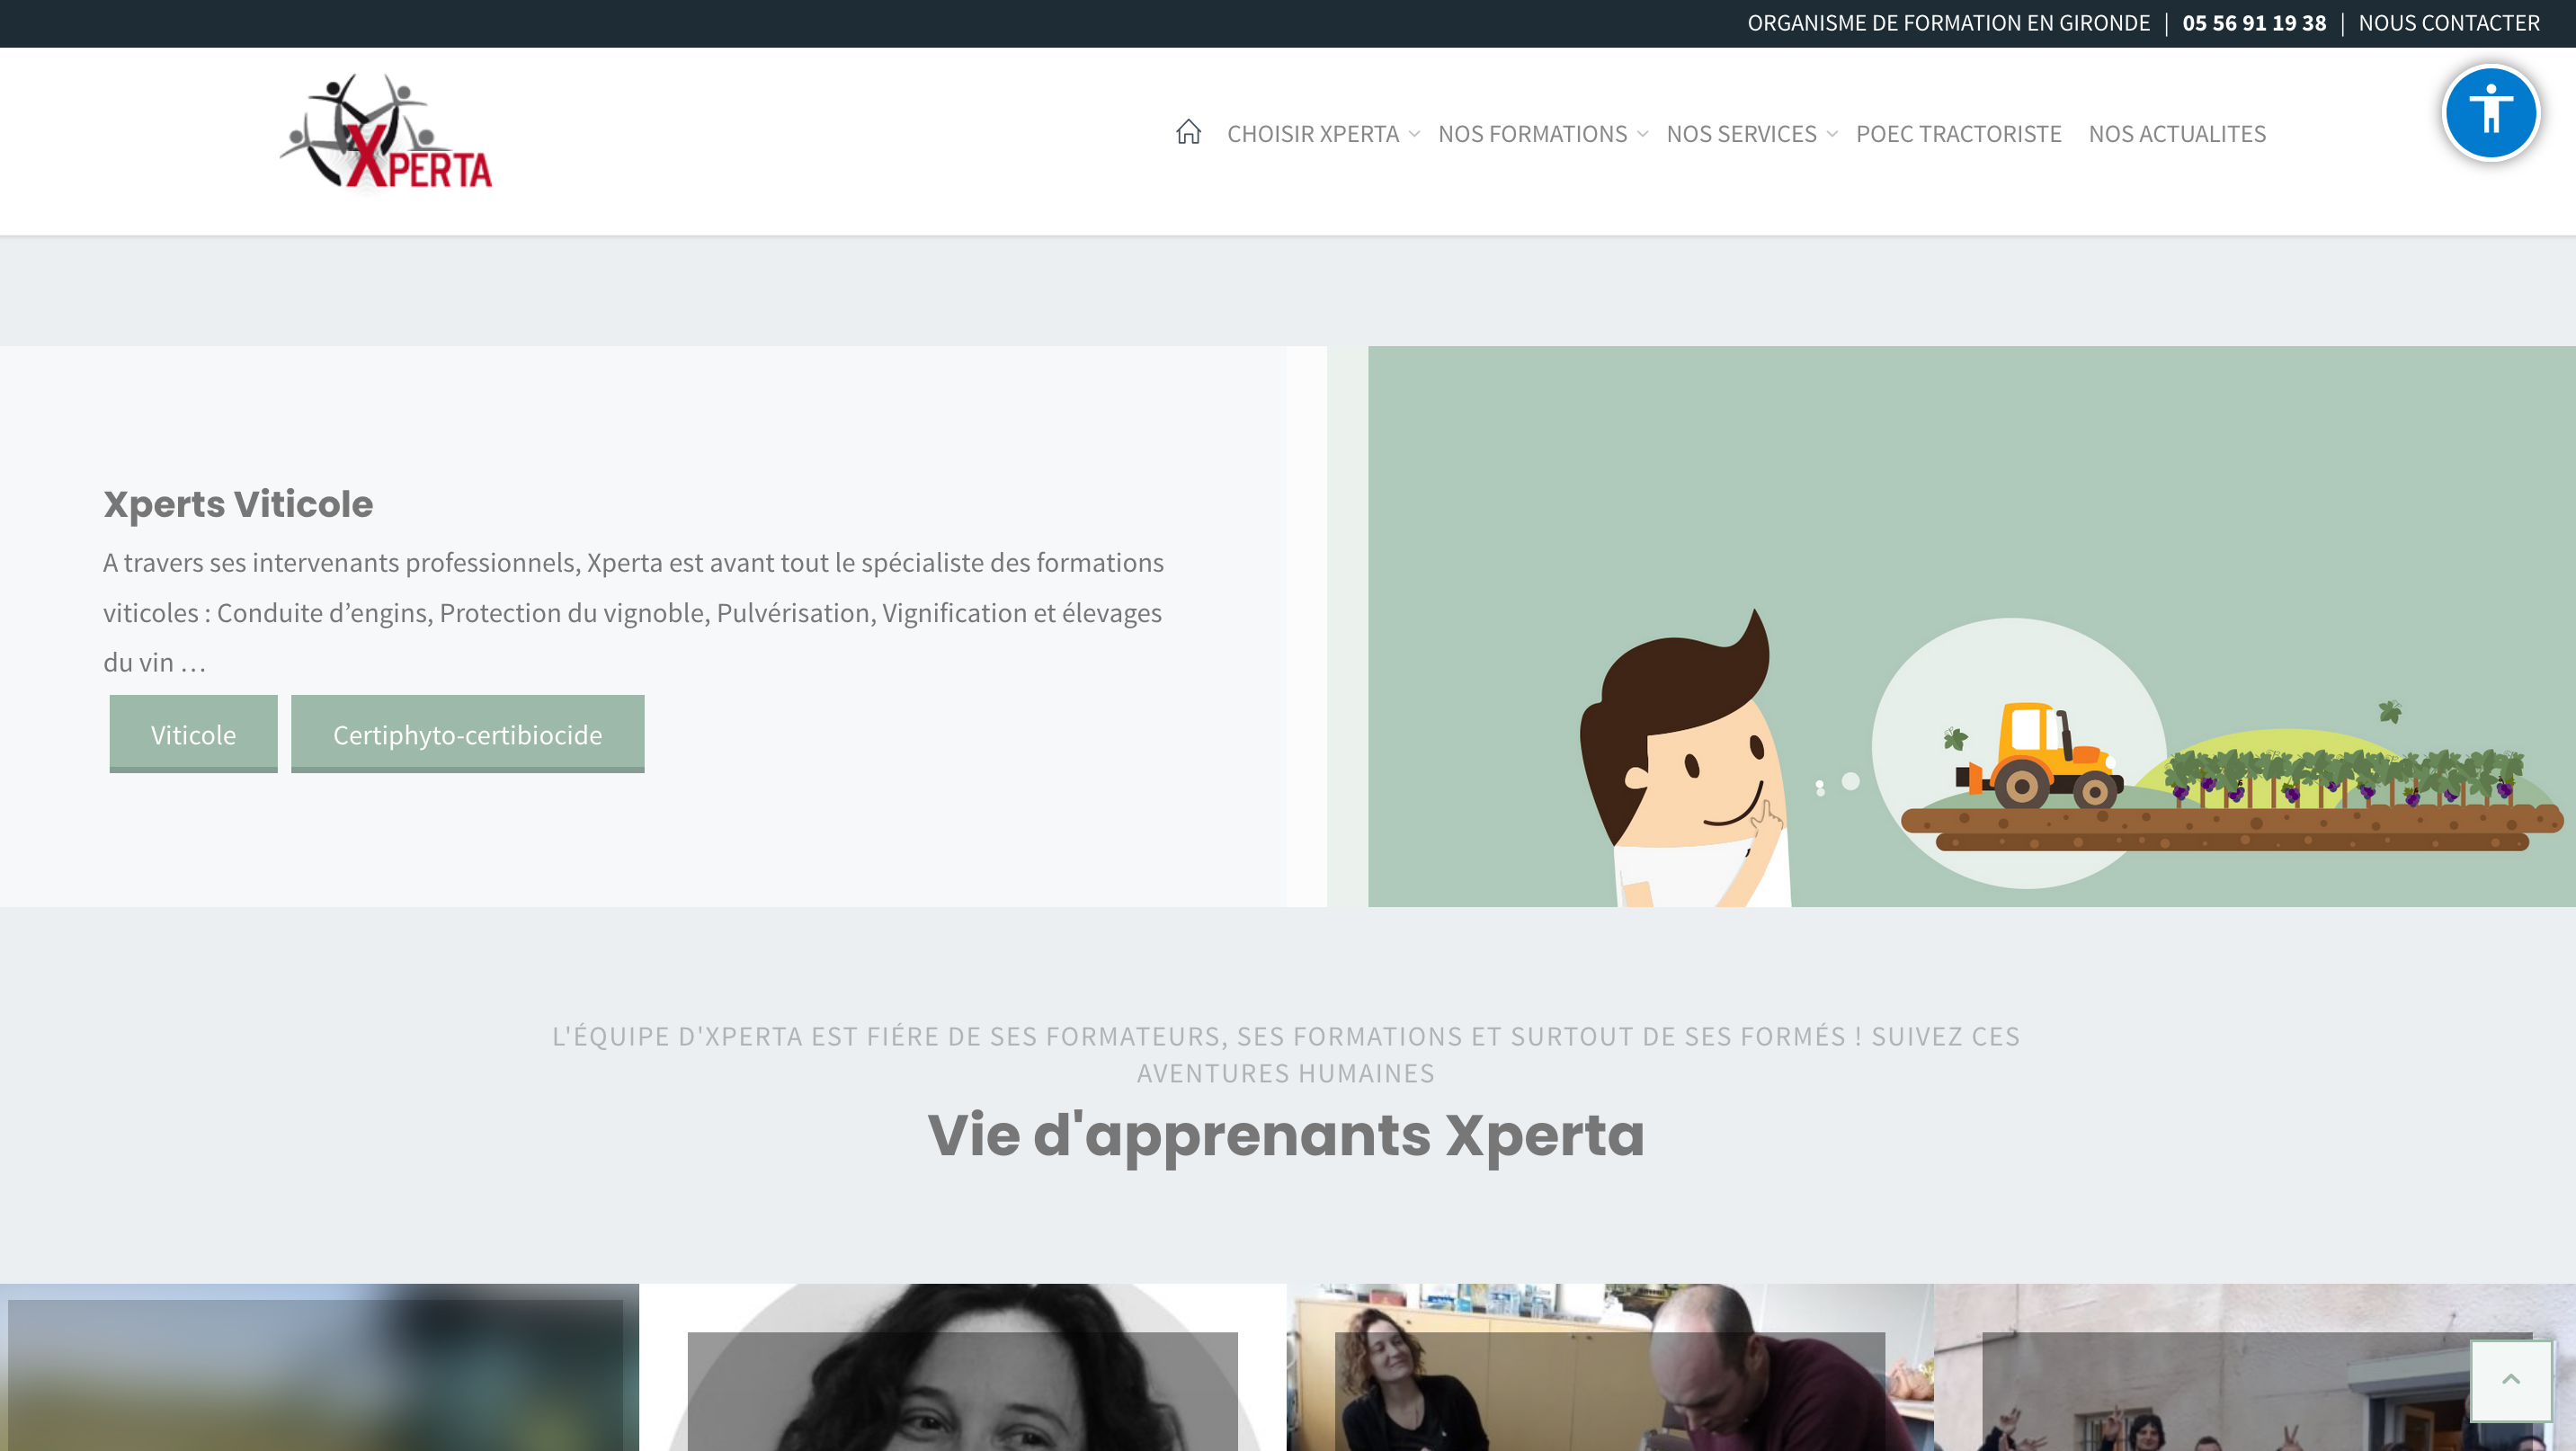This screenshot has width=2576, height=1451.
Task: Click the phone number 05 56 91 19 38
Action: coord(2253,23)
